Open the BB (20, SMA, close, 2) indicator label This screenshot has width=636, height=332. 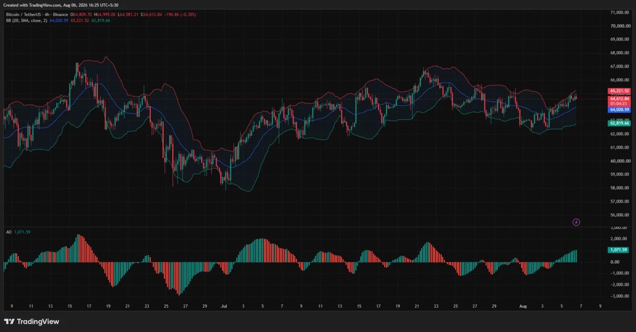[26, 21]
